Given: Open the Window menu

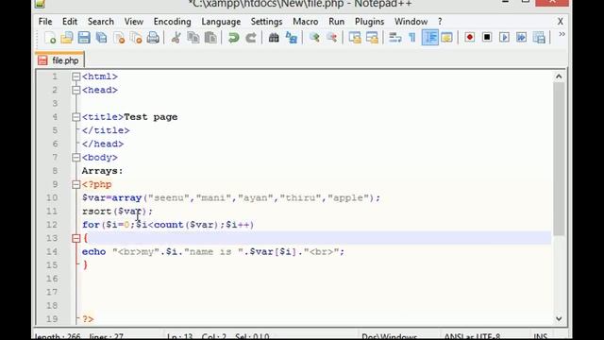Looking at the screenshot, I should (x=411, y=22).
